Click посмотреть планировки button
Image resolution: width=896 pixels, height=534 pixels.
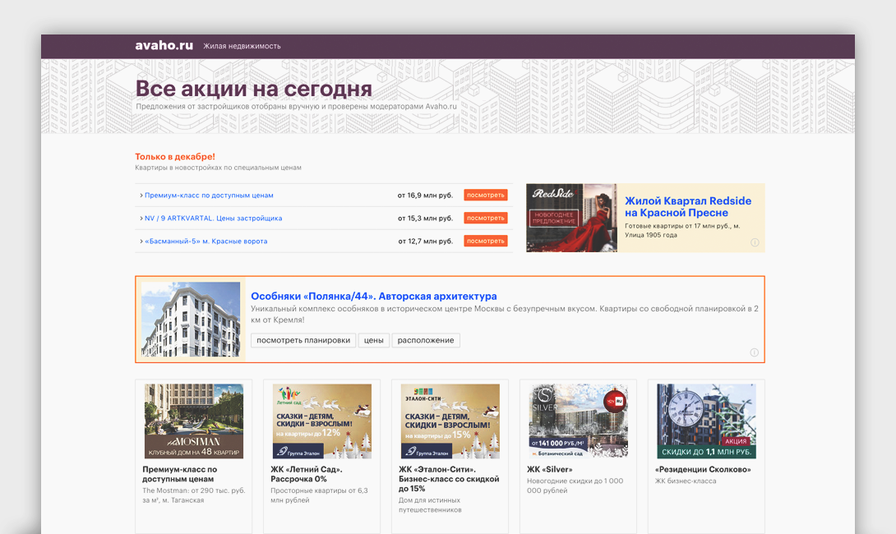[x=303, y=340]
